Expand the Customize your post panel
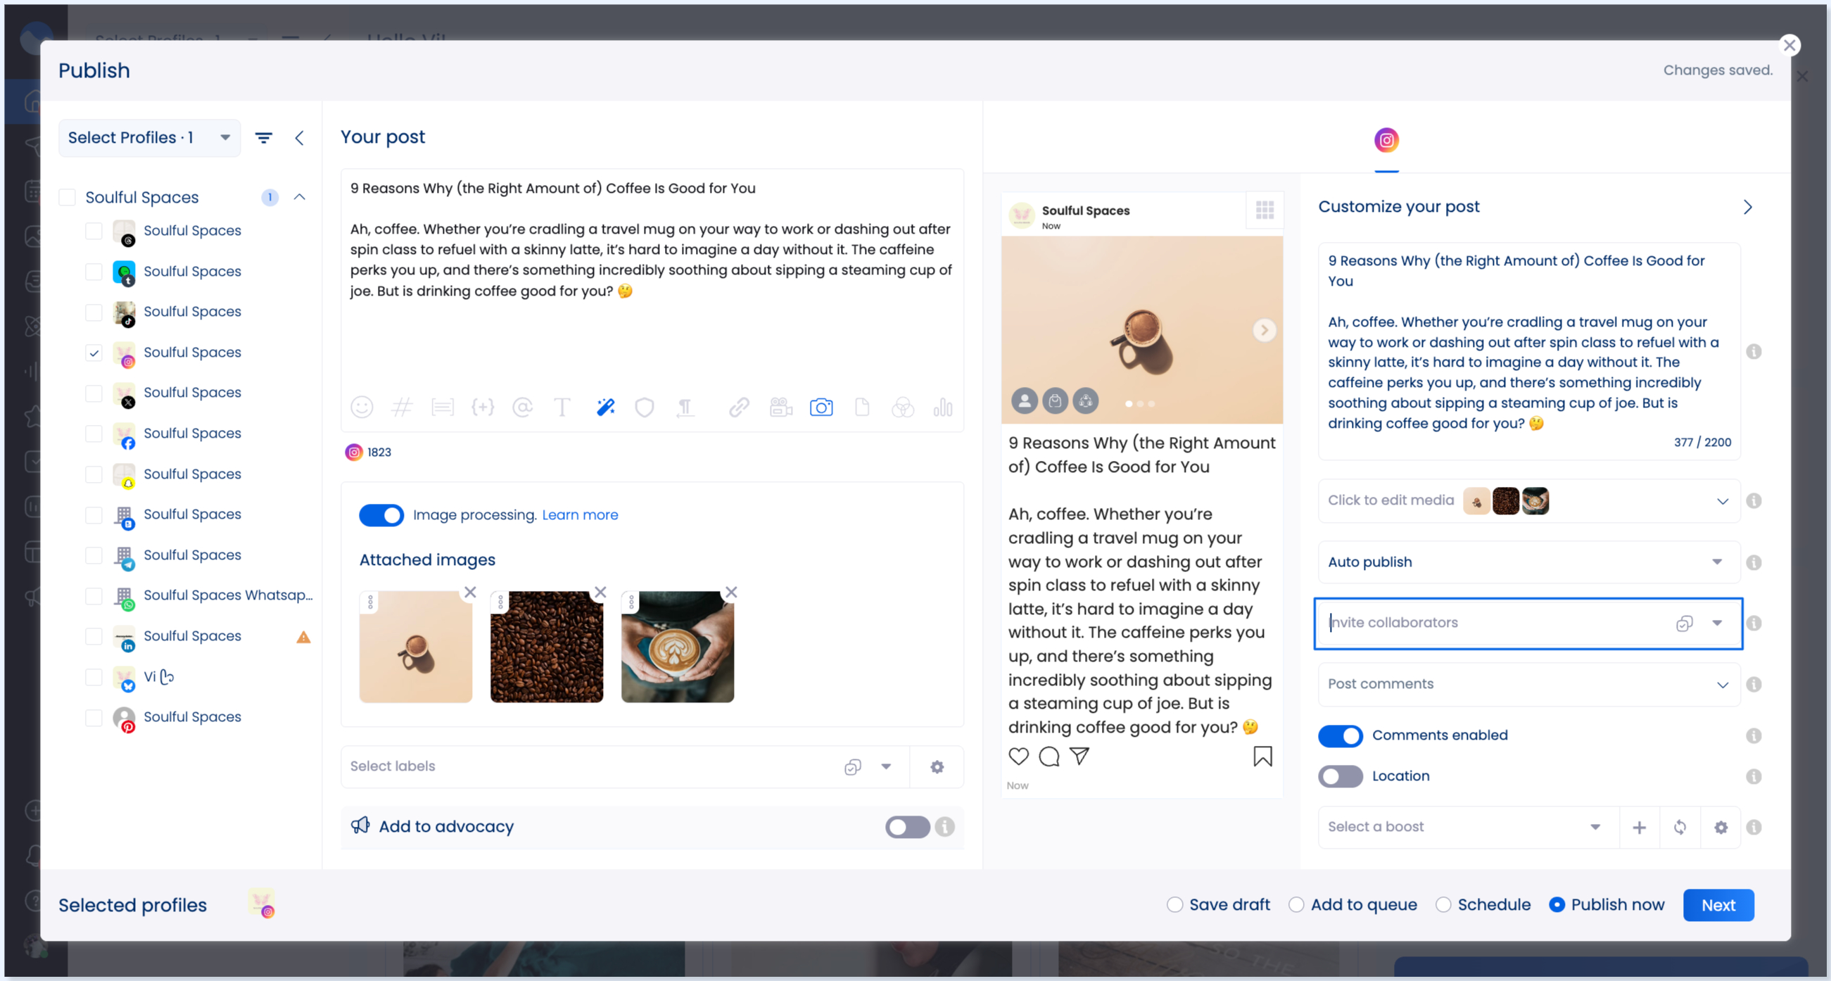 pos(1748,207)
